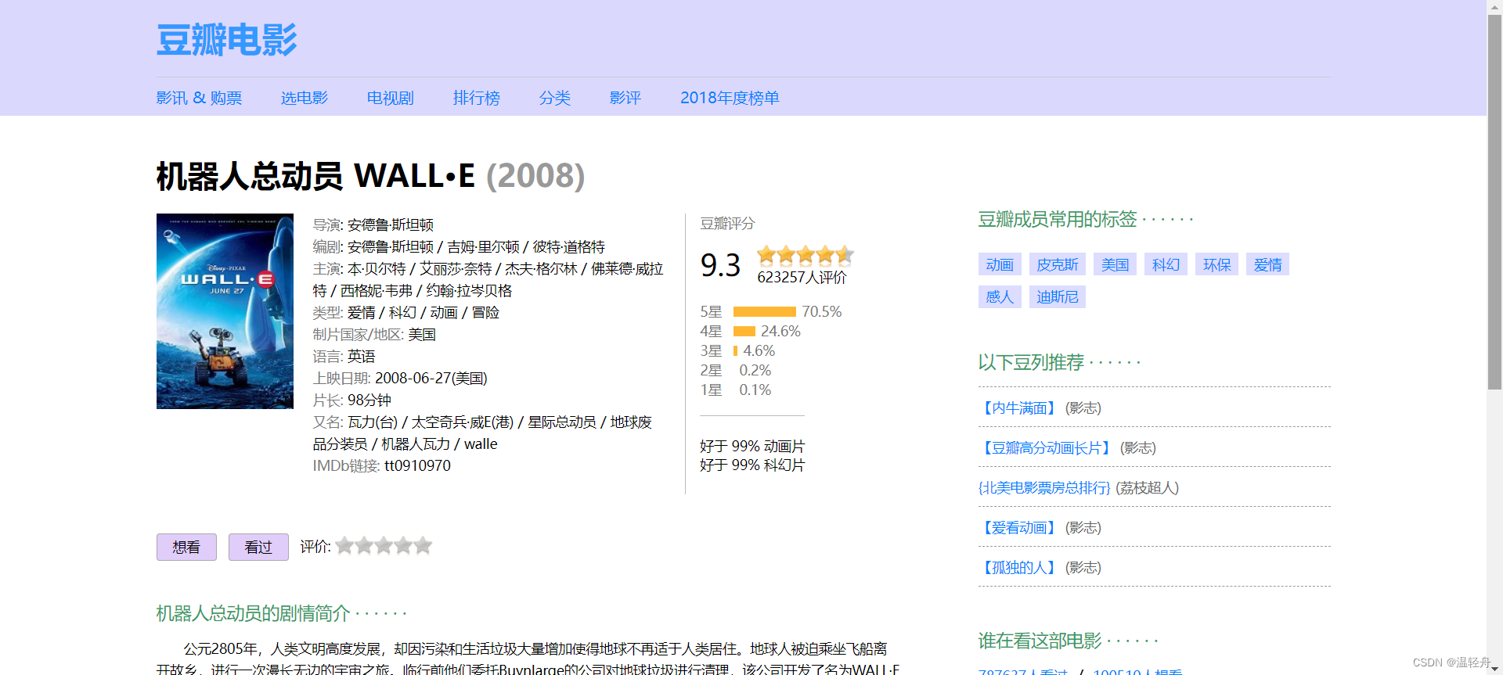Open the 【爱看动画】 doulist link
The height and width of the screenshot is (675, 1503).
point(1020,527)
